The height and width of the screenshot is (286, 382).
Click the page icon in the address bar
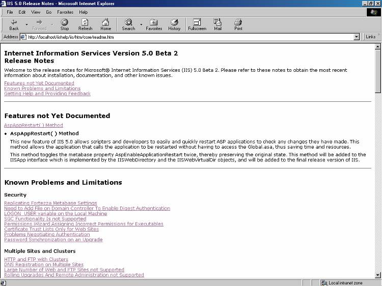click(23, 37)
